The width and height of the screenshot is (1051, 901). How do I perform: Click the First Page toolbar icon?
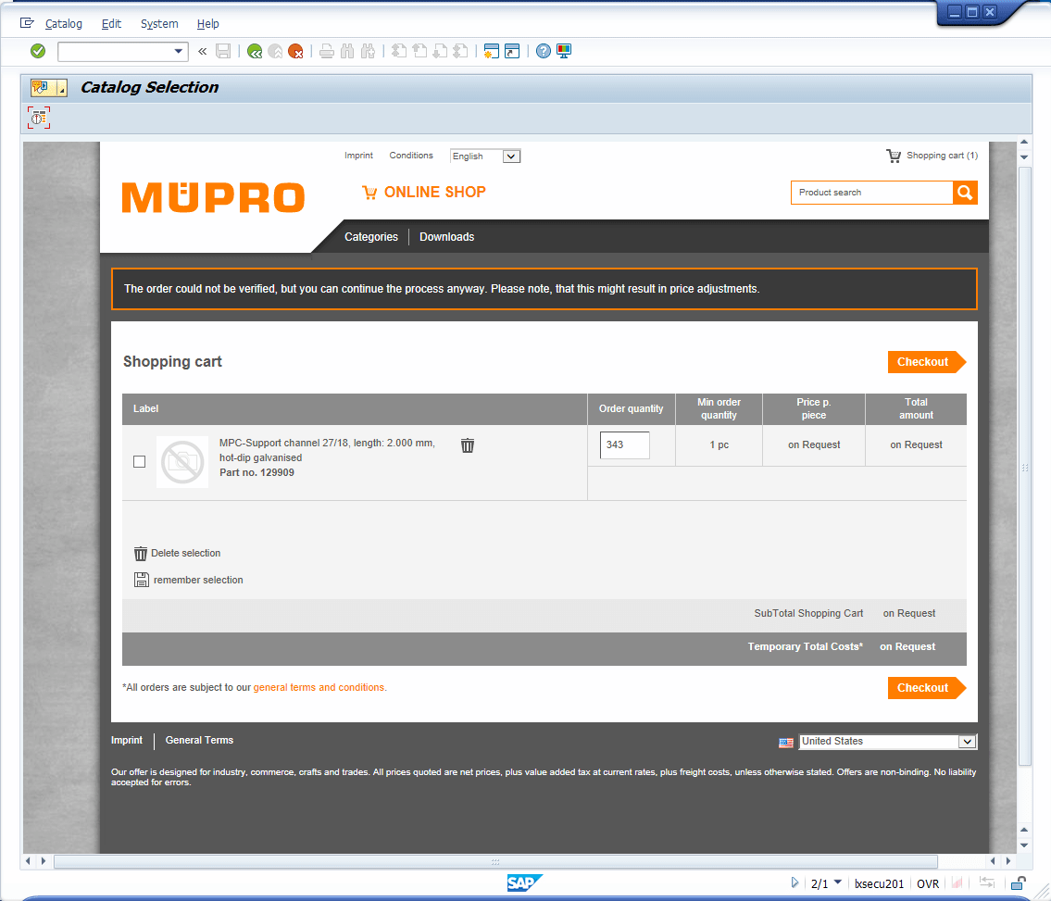(x=399, y=51)
